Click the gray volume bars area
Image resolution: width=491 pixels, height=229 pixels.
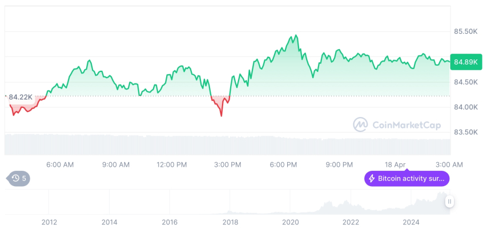coord(228,144)
